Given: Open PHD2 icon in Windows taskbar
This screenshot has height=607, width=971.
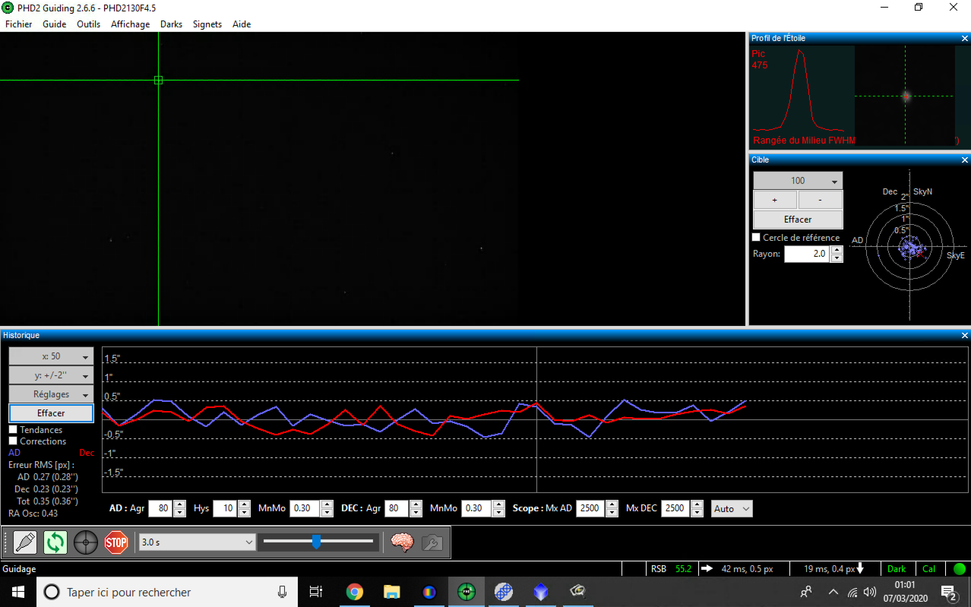Looking at the screenshot, I should [466, 592].
